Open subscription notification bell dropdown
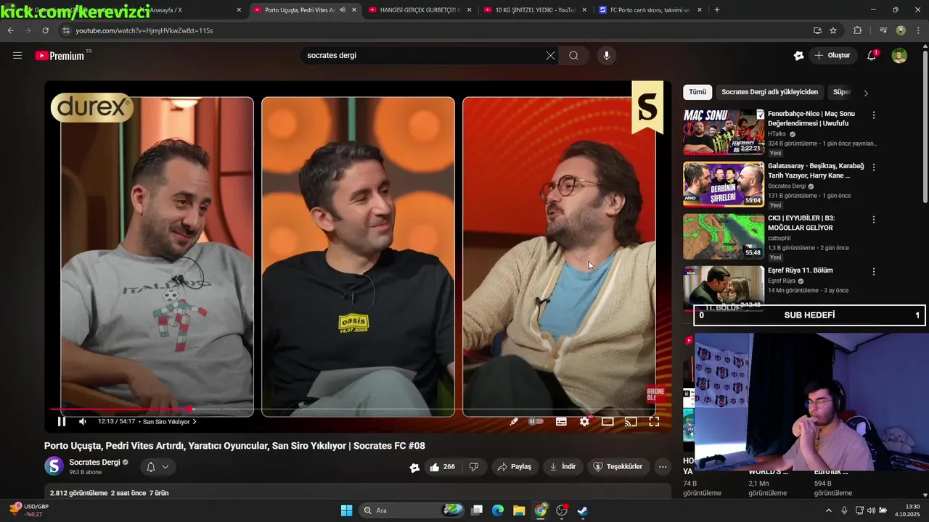Image resolution: width=929 pixels, height=522 pixels. pyautogui.click(x=157, y=467)
